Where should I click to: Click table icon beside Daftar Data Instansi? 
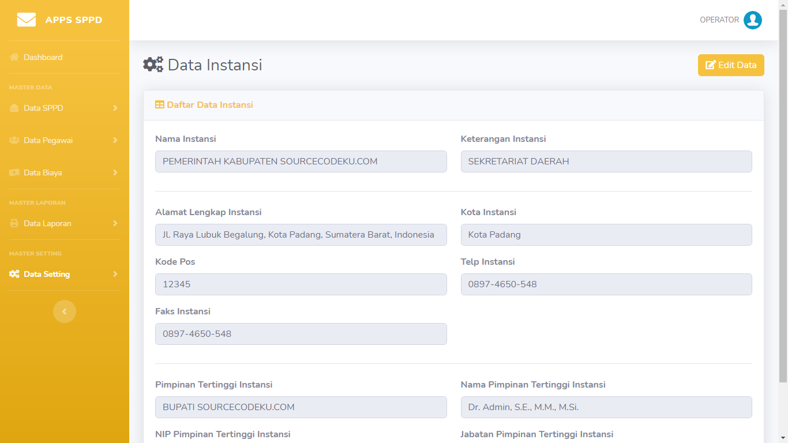coord(160,105)
